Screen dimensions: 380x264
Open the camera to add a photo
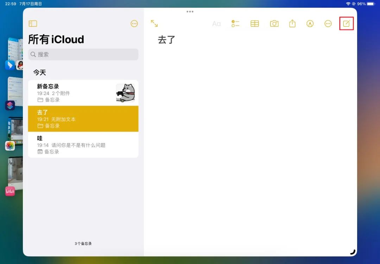(274, 24)
